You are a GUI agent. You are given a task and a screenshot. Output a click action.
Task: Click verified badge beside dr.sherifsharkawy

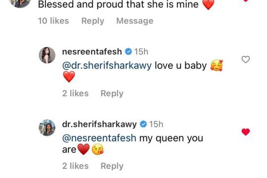[x=143, y=124]
